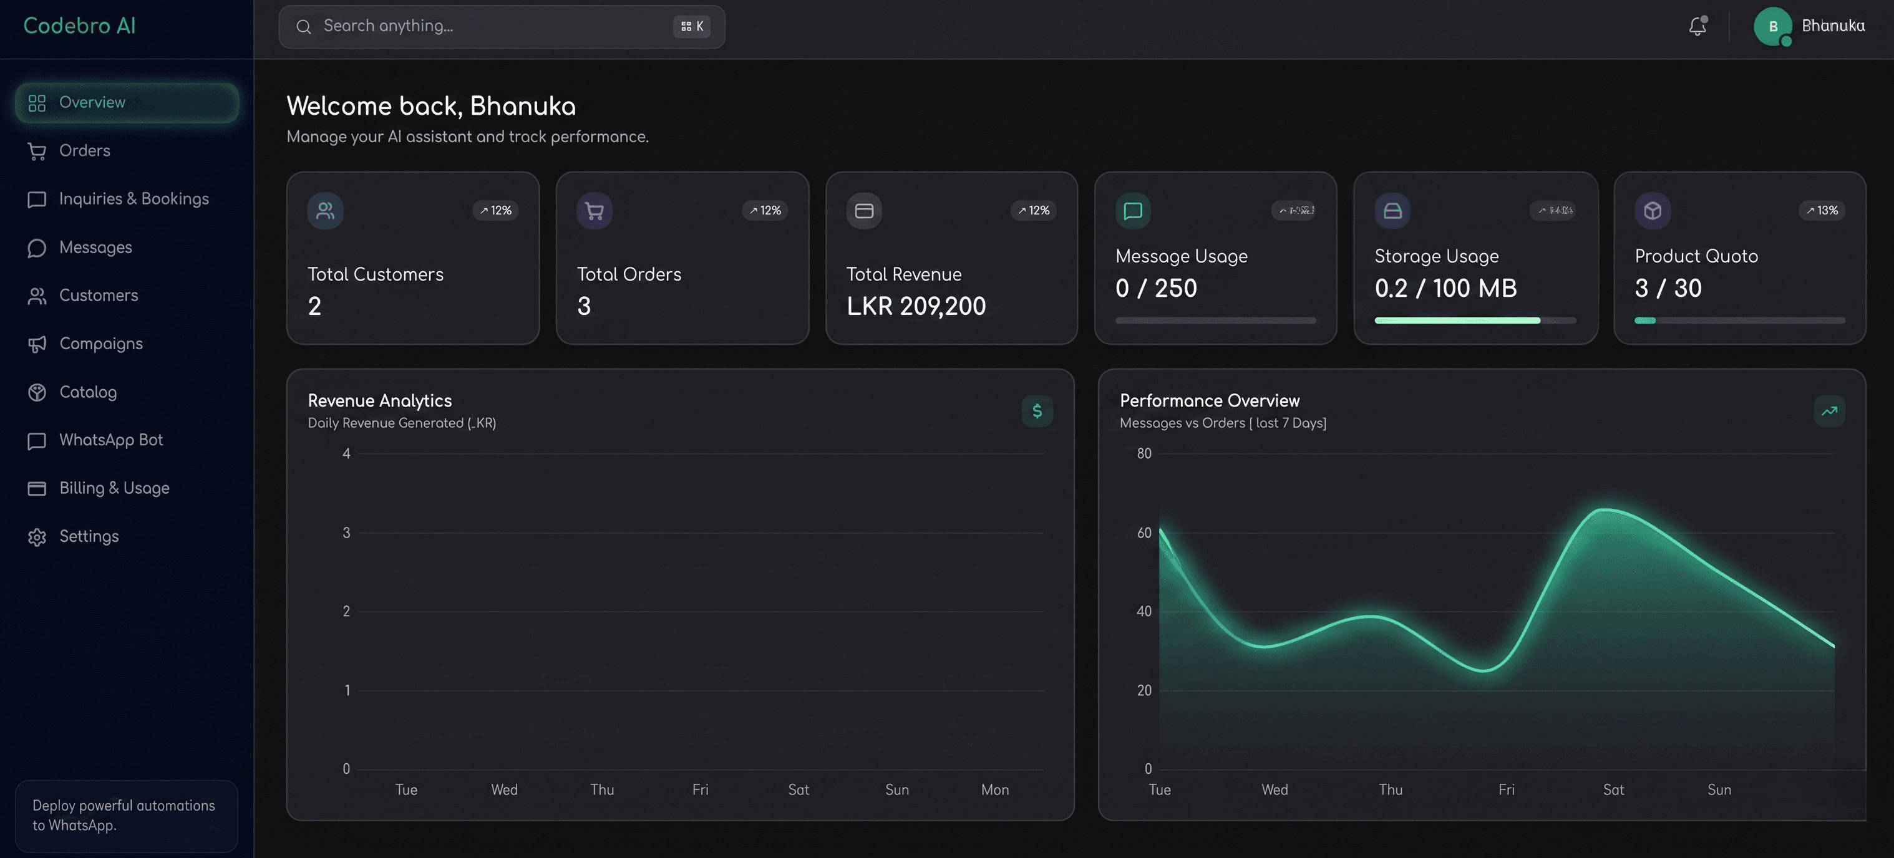Open the Messages section

(x=127, y=248)
